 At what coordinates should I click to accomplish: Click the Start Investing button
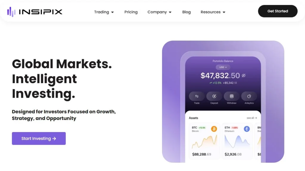tap(39, 138)
